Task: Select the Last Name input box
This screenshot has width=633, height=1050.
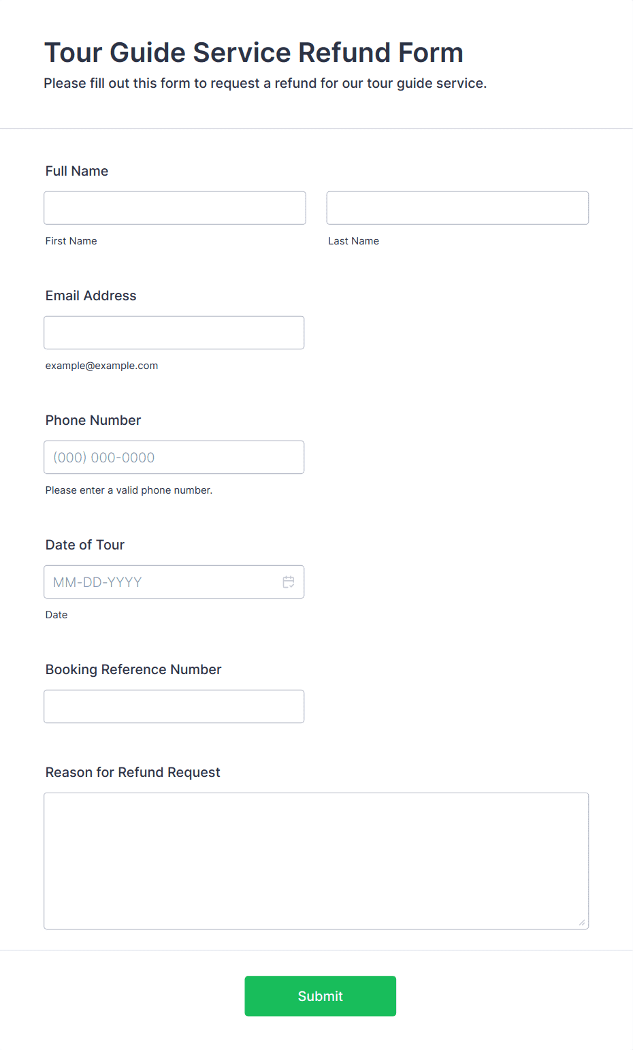Action: pyautogui.click(x=457, y=208)
